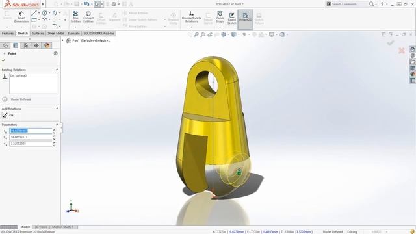Click the Quick Snaps tool
Screen dimensions: 416x234
(220, 17)
